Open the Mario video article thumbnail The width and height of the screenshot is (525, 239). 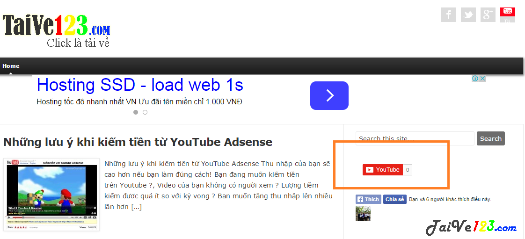point(51,195)
